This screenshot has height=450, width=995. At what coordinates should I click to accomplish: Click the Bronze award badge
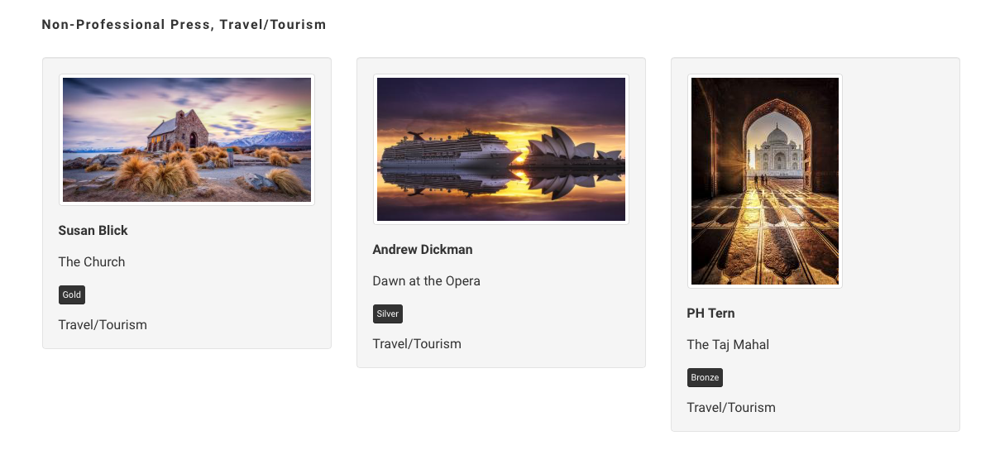[705, 377]
